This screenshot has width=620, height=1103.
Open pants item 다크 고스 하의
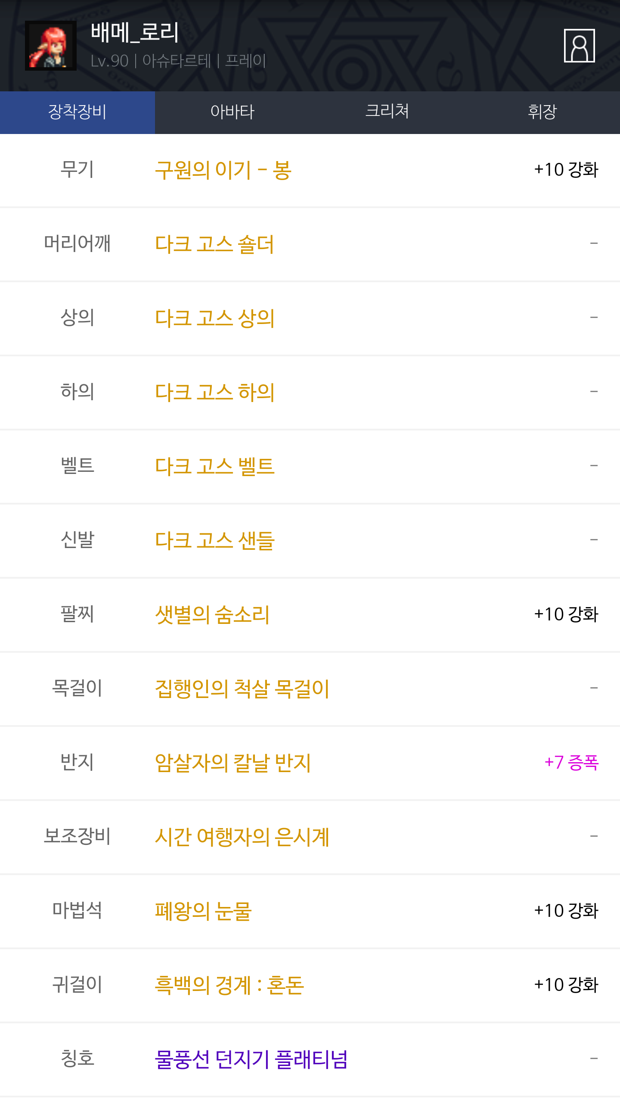214,393
